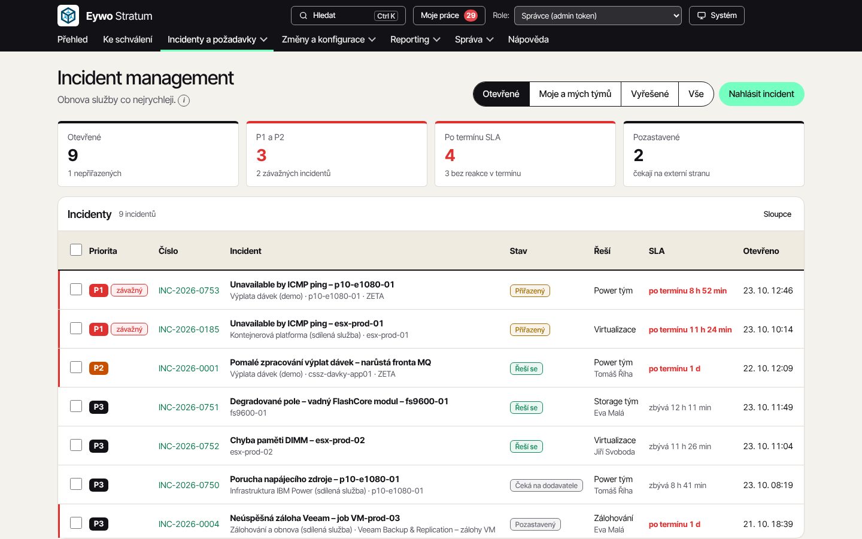This screenshot has height=539, width=862.
Task: Click the Hledat search field
Action: (348, 16)
